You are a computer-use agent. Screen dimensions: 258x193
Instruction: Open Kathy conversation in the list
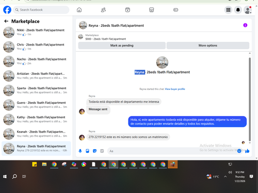click(36, 119)
